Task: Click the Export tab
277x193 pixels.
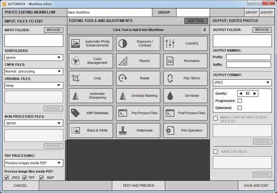Action: pos(266,13)
